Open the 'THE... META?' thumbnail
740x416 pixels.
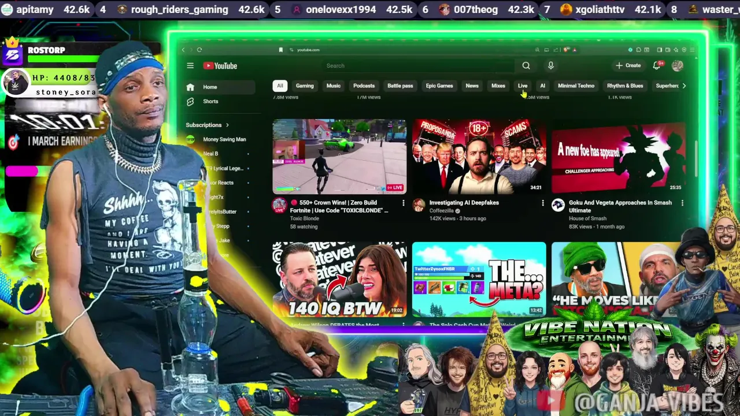(x=479, y=280)
